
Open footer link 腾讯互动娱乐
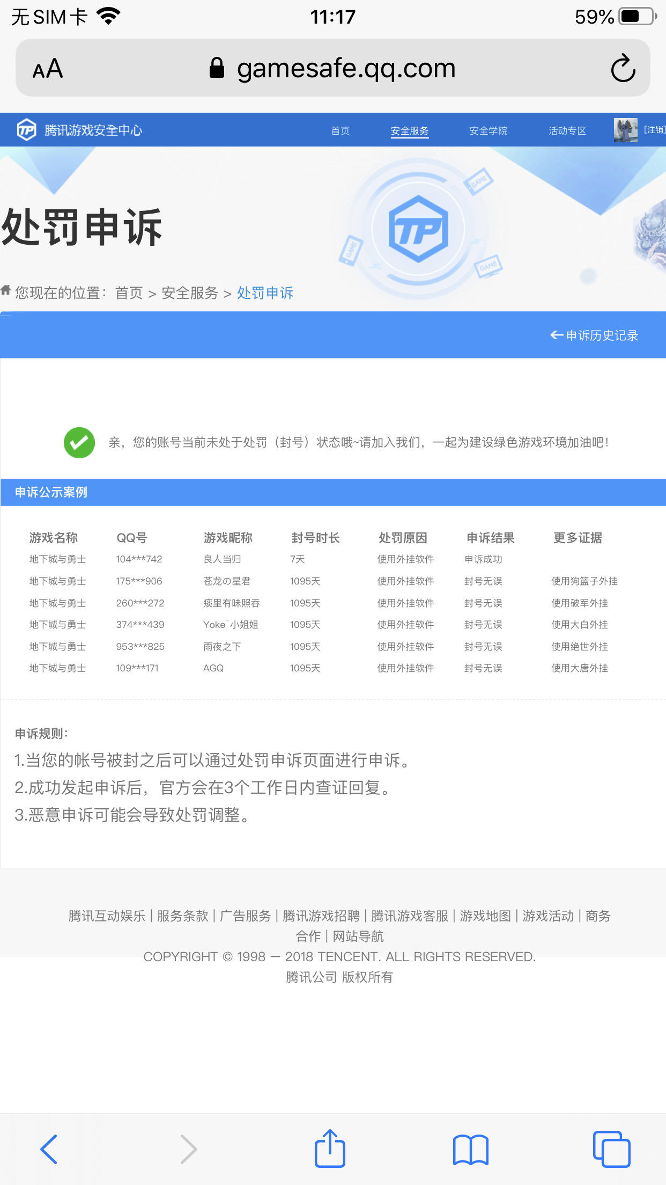107,916
